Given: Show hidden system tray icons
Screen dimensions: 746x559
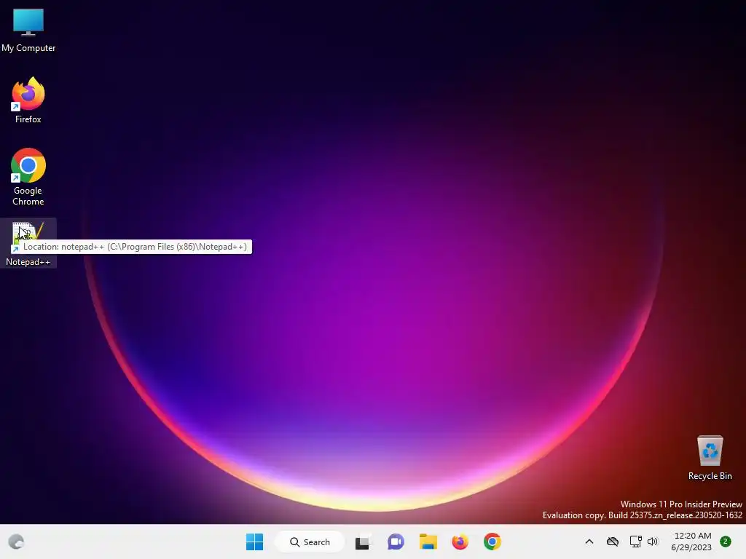Looking at the screenshot, I should 589,542.
